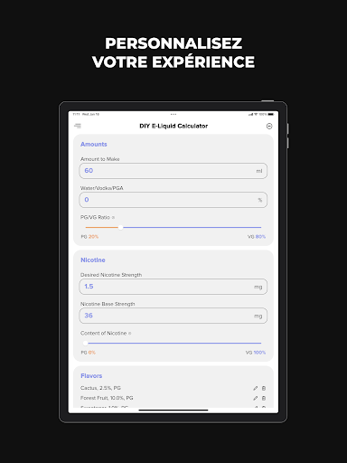Open the hamburger menu in the header
This screenshot has height=463, width=347.
click(78, 126)
